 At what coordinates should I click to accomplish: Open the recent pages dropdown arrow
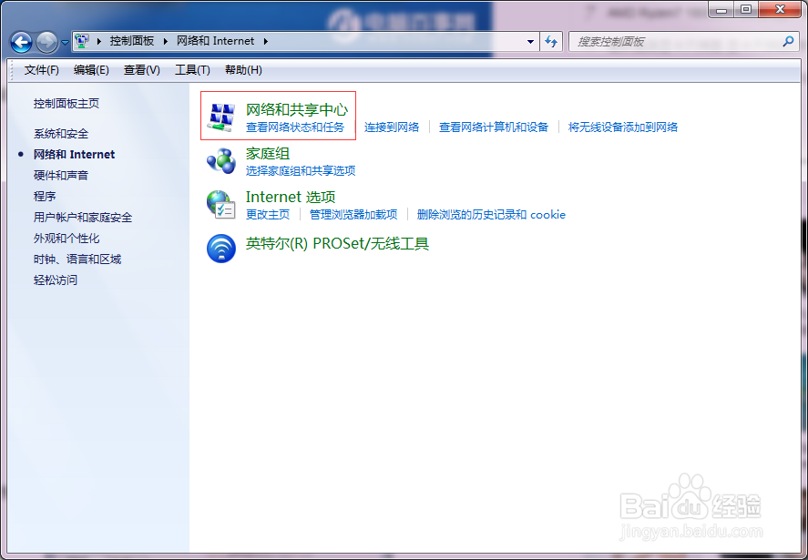pos(65,43)
